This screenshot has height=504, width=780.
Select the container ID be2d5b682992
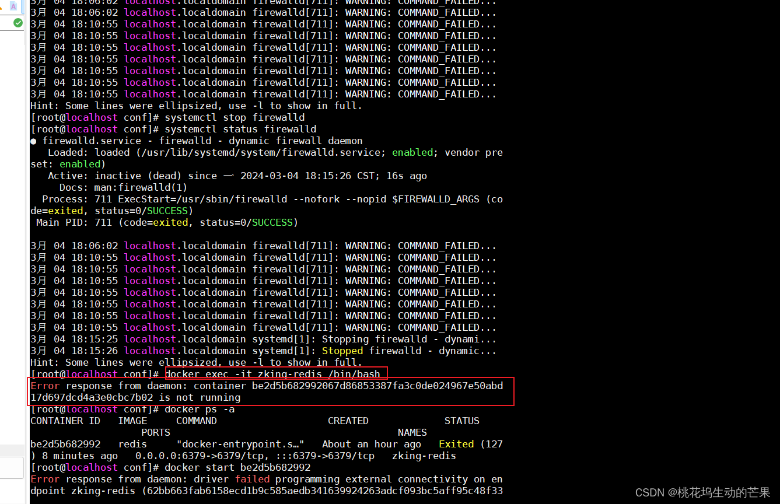[64, 444]
